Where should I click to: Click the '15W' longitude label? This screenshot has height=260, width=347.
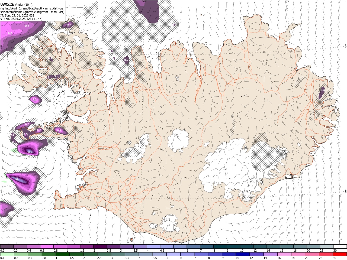click(287, 1)
